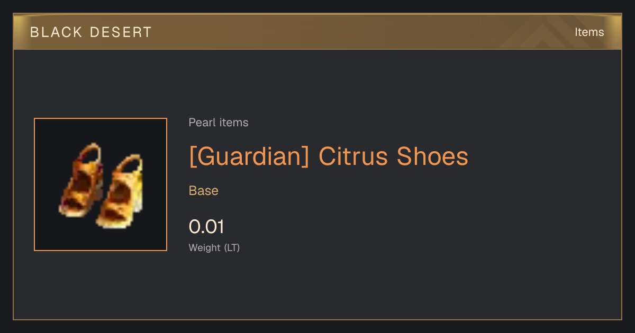Screen dimensions: 635x333
Task: Click the word DESERT in the header
Action: (x=121, y=32)
